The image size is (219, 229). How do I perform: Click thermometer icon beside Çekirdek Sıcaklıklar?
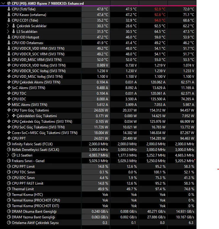14,26
